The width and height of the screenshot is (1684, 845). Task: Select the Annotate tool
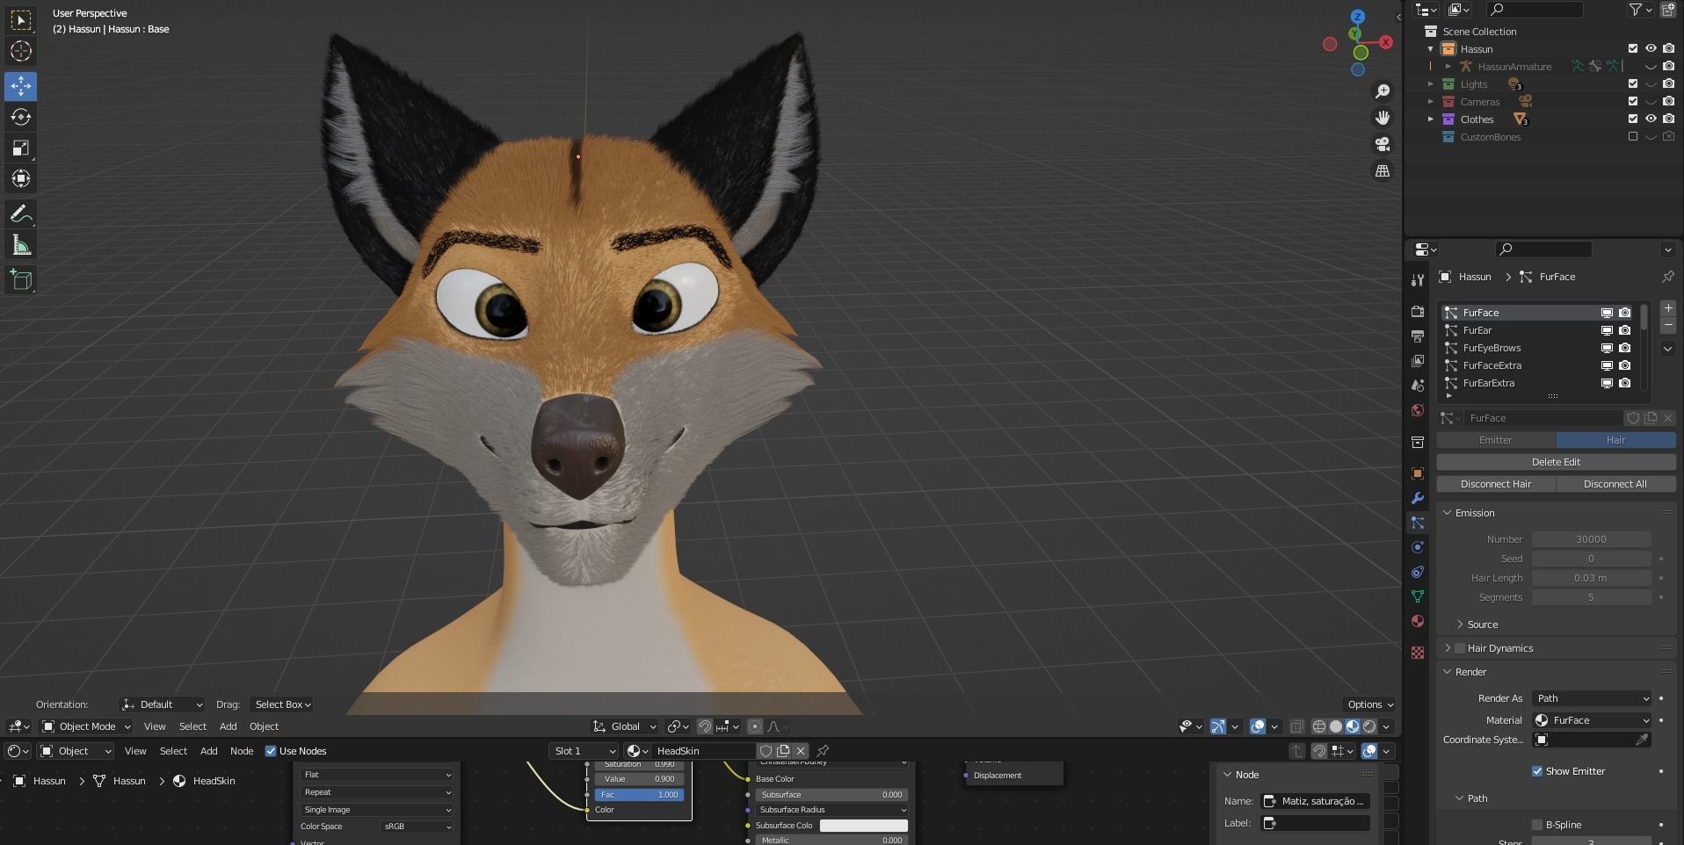[21, 214]
